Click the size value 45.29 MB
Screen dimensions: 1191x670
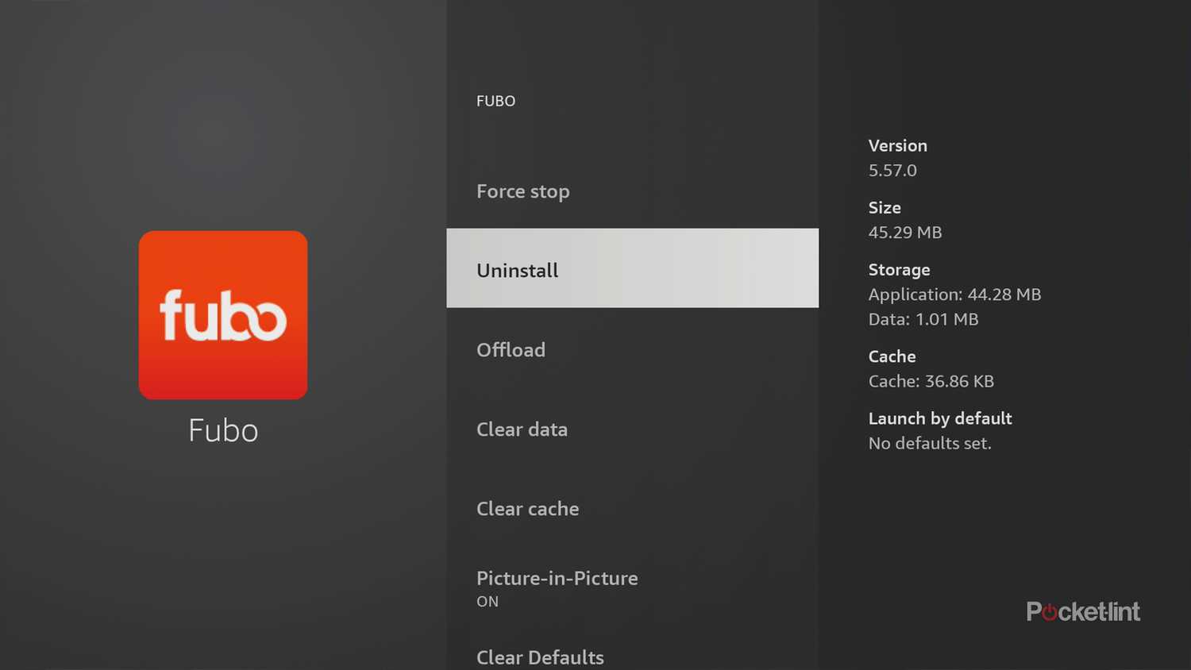click(x=905, y=232)
